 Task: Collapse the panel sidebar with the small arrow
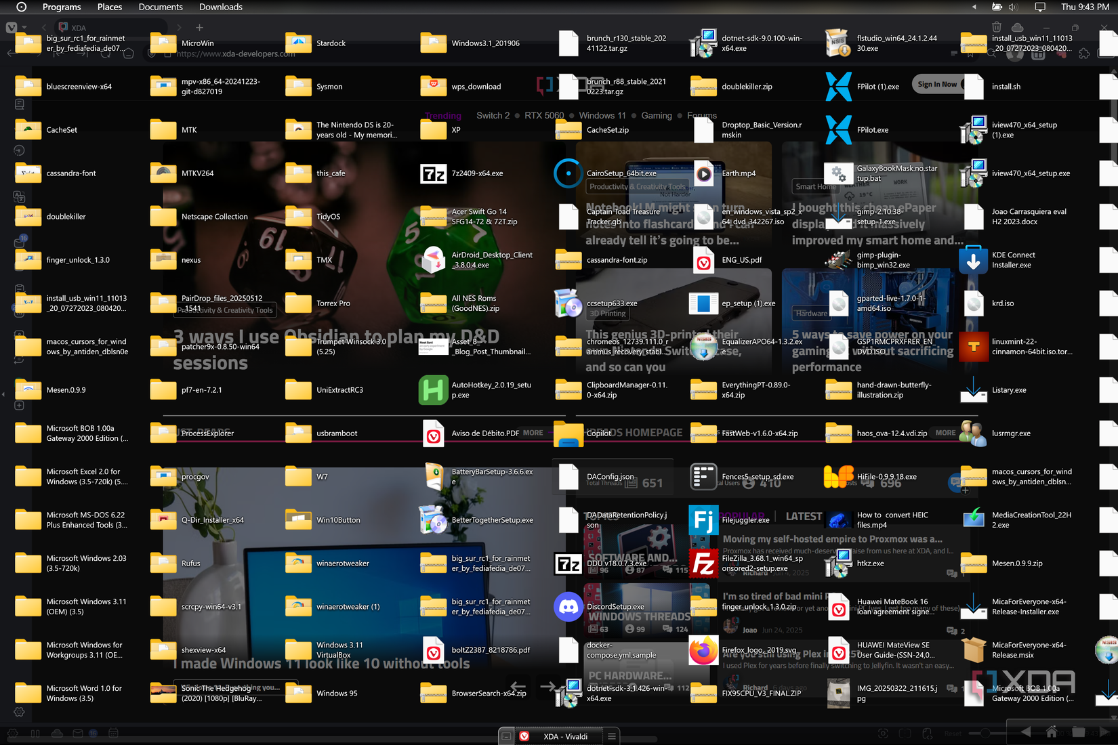(x=3, y=393)
